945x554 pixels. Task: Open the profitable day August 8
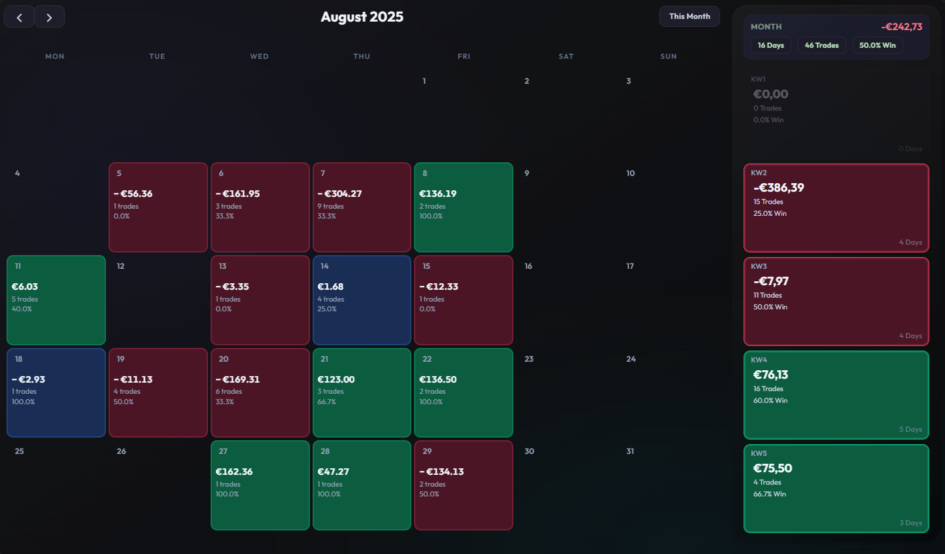coord(463,207)
